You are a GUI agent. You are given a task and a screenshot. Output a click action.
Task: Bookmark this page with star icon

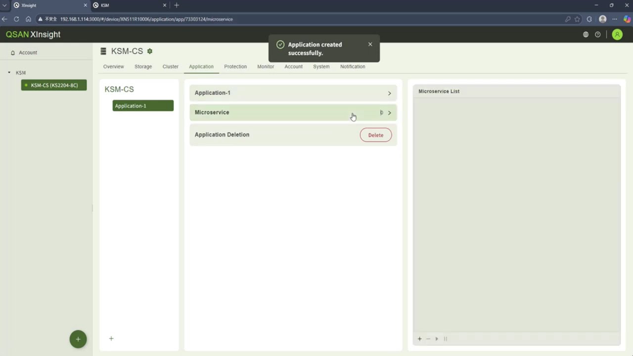577,19
